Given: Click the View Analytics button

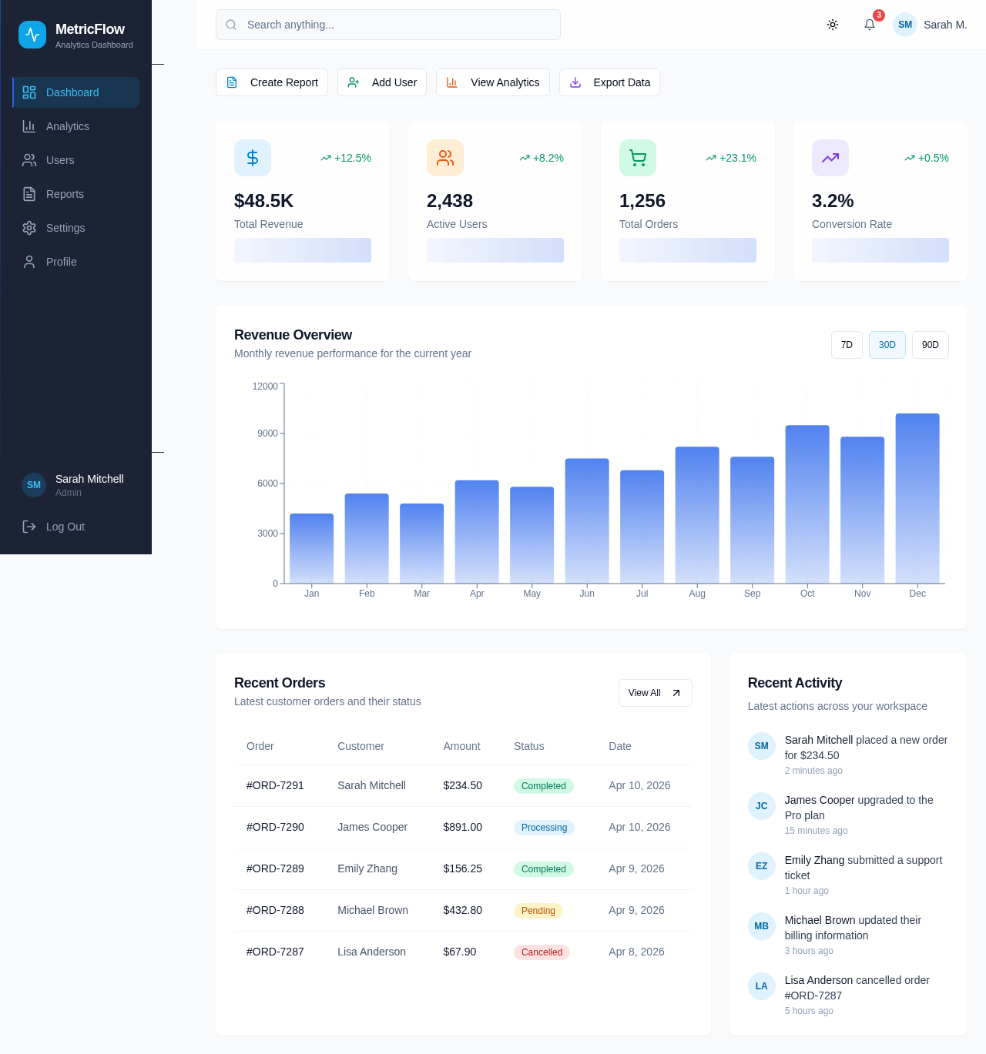Looking at the screenshot, I should [x=493, y=82].
